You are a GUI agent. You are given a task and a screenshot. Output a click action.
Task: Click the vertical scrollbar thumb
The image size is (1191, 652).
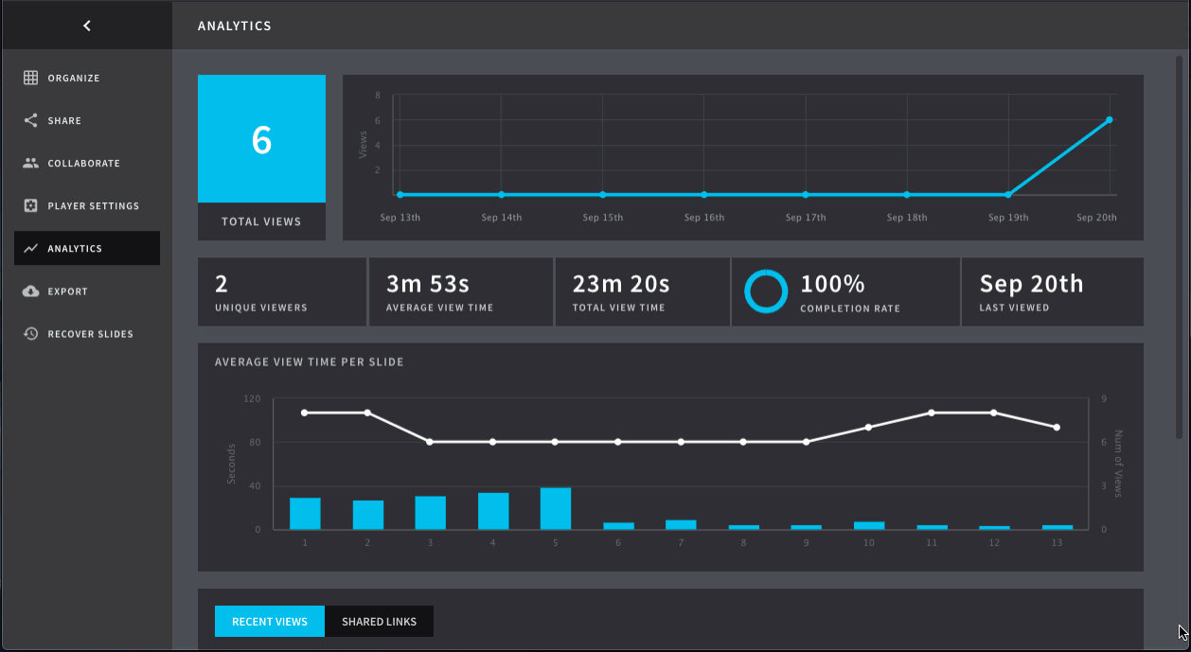point(1179,246)
